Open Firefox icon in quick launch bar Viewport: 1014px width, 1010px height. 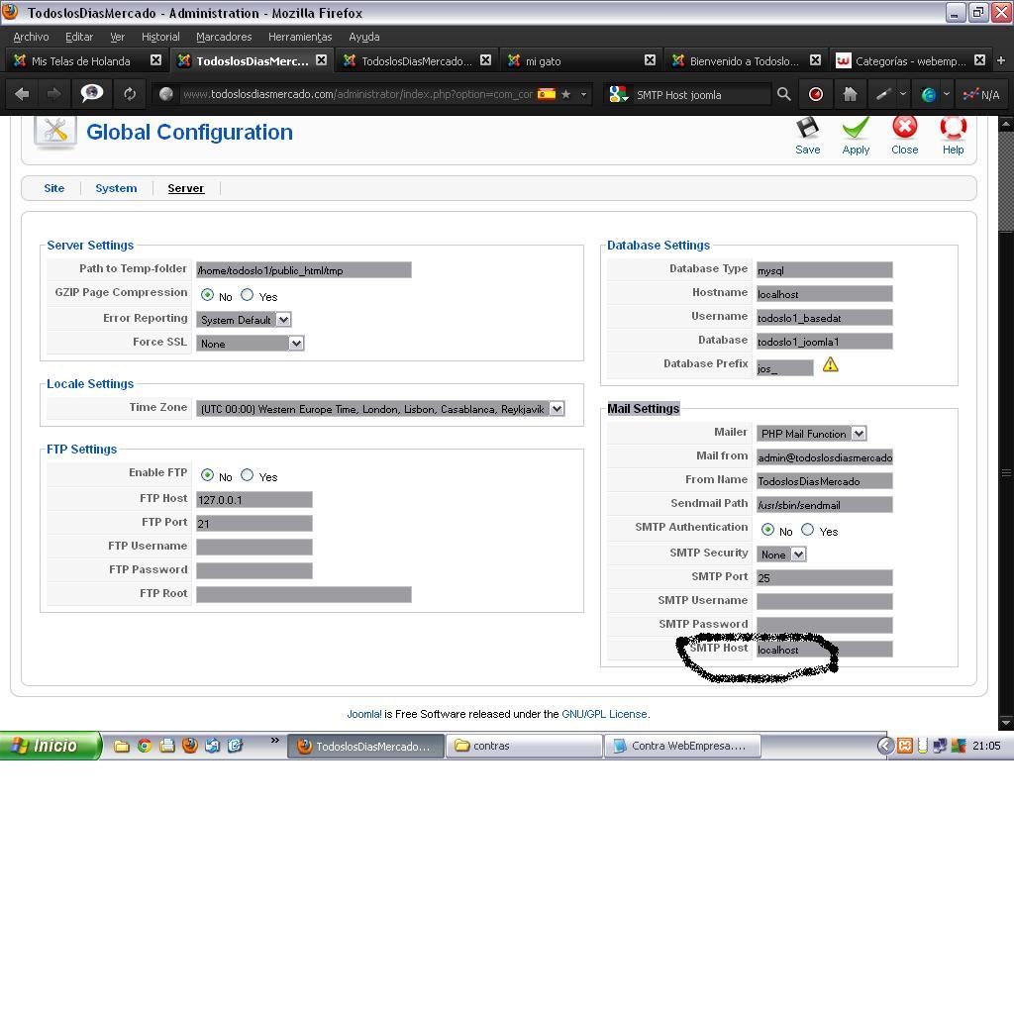pyautogui.click(x=189, y=746)
